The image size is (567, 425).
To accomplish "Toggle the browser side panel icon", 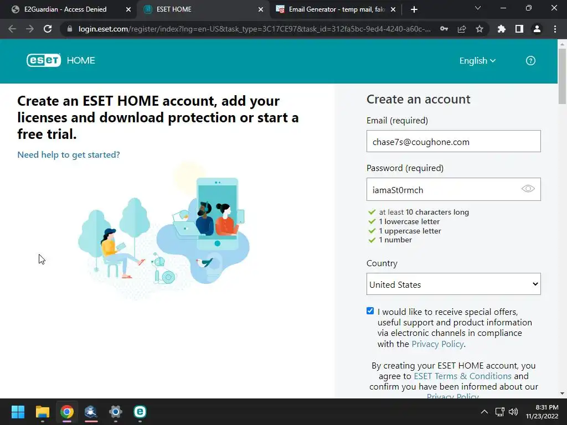I will click(x=519, y=29).
